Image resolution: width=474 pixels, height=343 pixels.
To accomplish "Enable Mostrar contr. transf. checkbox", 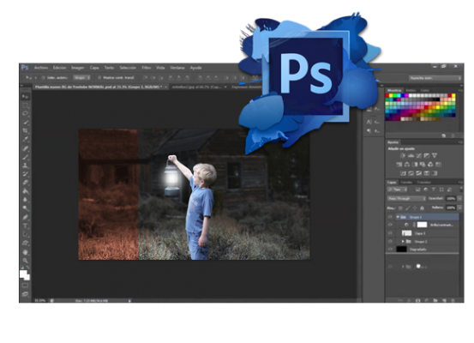I will [x=99, y=78].
